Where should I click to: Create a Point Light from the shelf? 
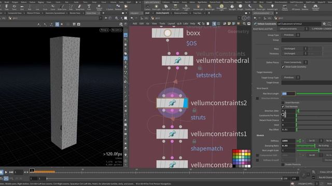[x=156, y=7]
